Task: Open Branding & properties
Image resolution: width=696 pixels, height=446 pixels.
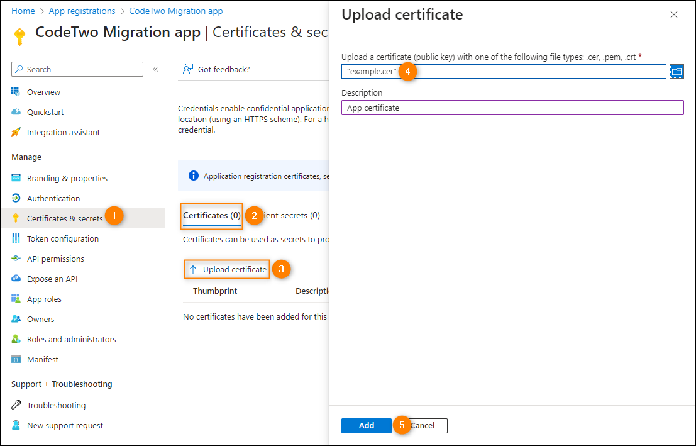Action: [x=67, y=178]
